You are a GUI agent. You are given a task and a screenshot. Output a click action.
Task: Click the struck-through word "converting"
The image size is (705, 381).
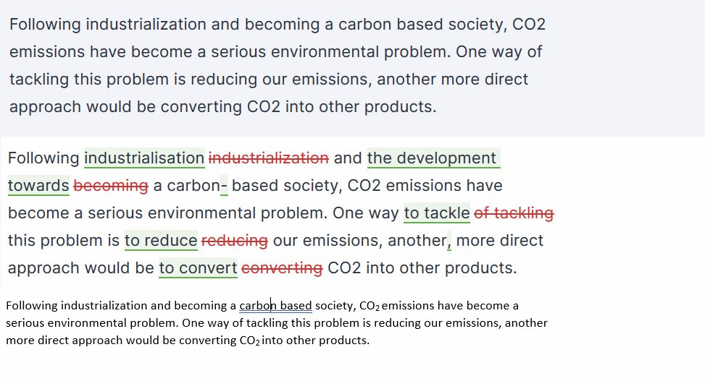[x=282, y=268]
